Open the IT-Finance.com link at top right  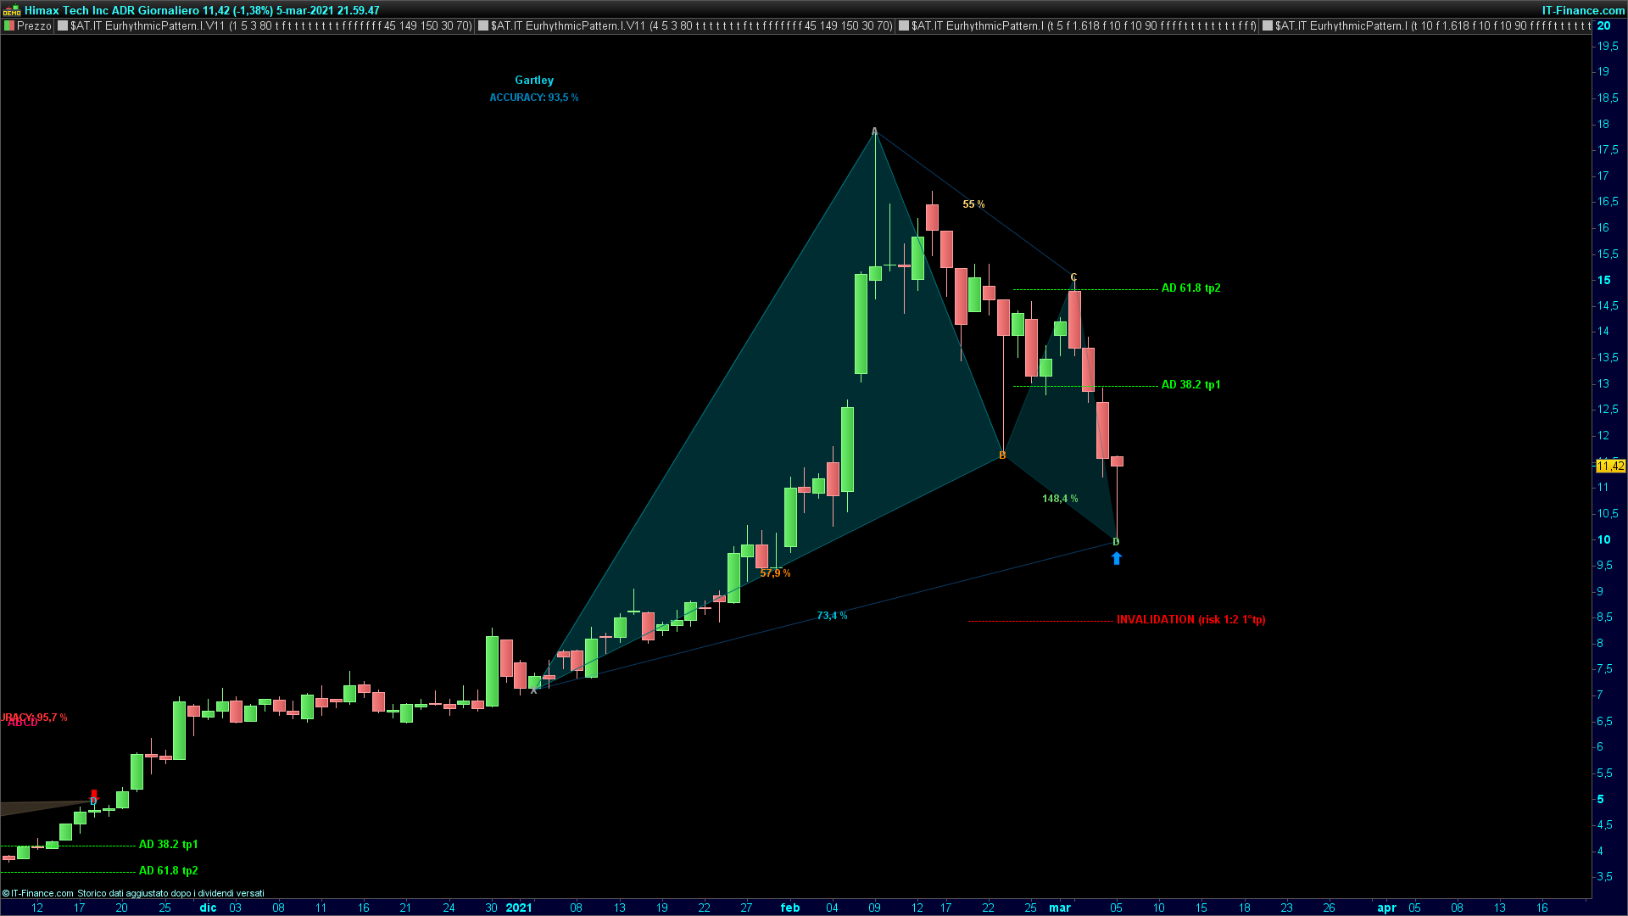pyautogui.click(x=1582, y=10)
